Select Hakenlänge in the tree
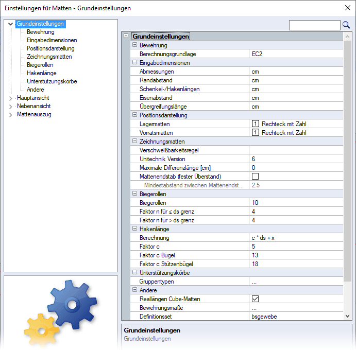This screenshot has width=356, height=350. [41, 73]
